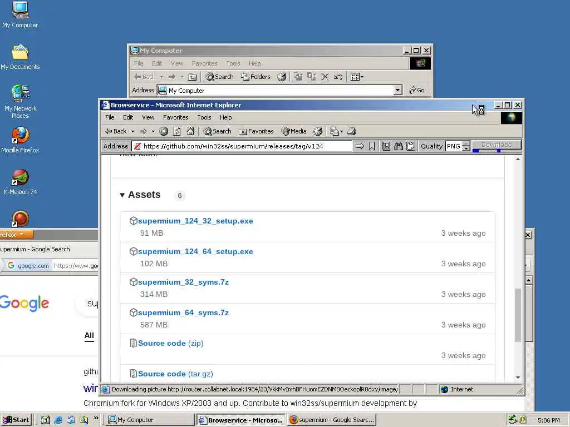Image resolution: width=570 pixels, height=427 pixels.
Task: Click Search in Browservice toolbar
Action: coord(217,131)
